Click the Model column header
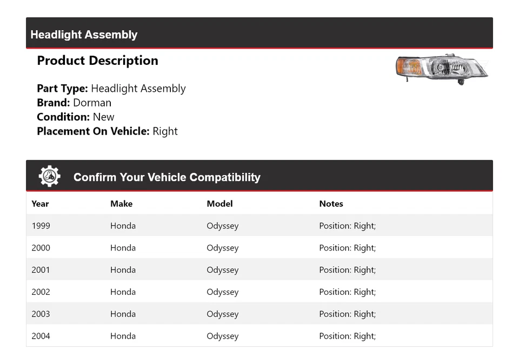 pos(219,204)
